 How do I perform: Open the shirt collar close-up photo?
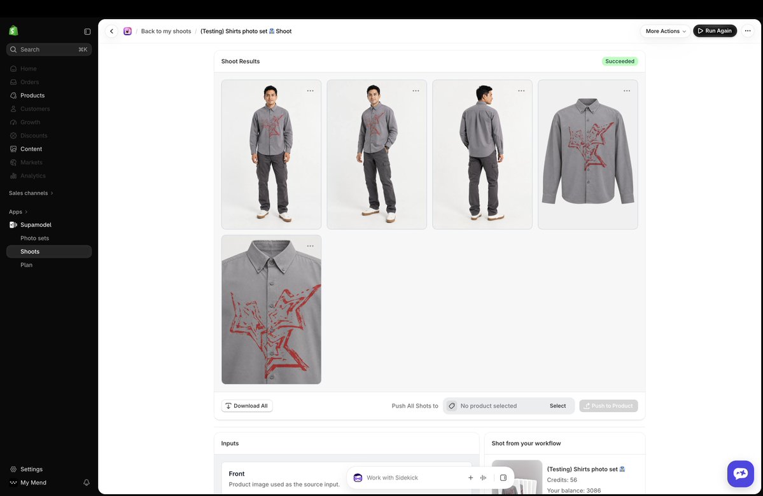271,310
